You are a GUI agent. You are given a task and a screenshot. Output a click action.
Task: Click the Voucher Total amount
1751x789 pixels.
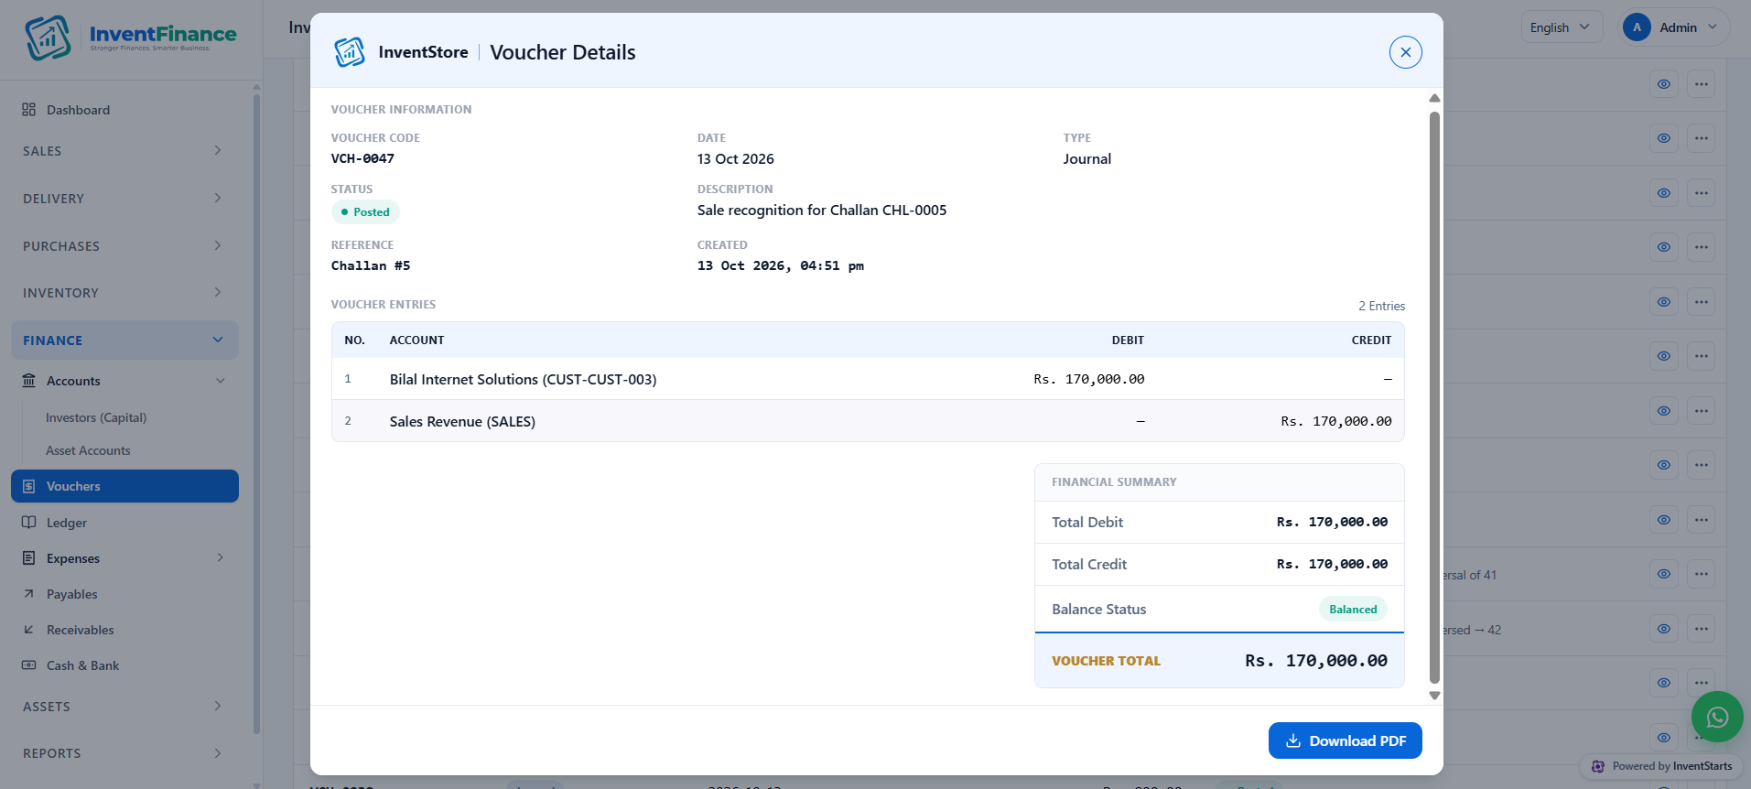click(x=1316, y=661)
